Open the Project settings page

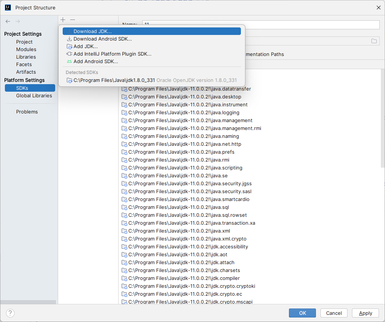click(x=24, y=42)
